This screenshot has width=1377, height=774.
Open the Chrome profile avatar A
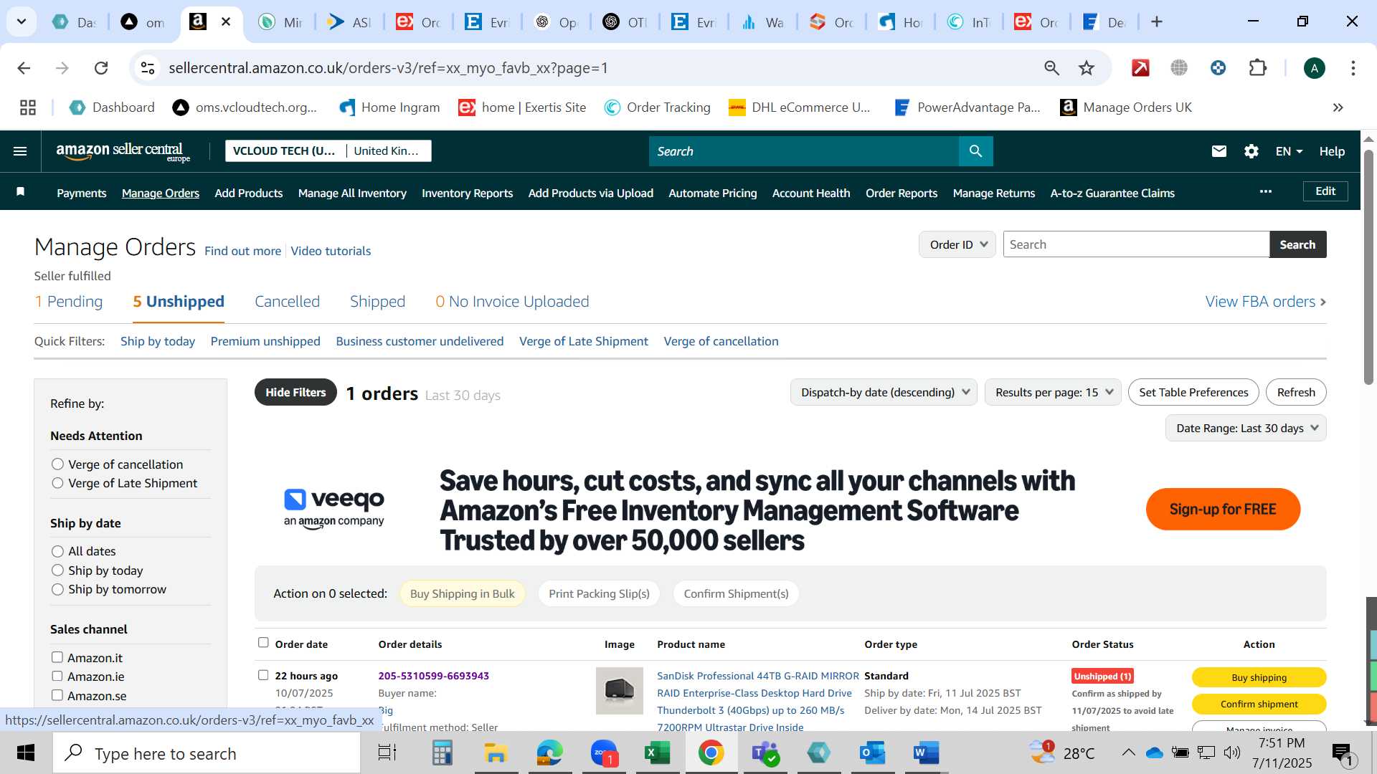tap(1315, 68)
